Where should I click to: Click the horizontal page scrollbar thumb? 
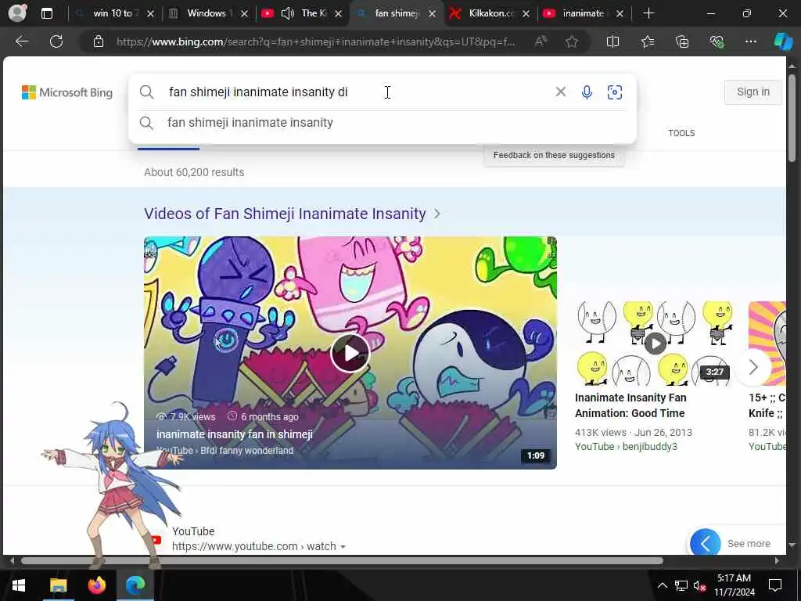click(341, 560)
